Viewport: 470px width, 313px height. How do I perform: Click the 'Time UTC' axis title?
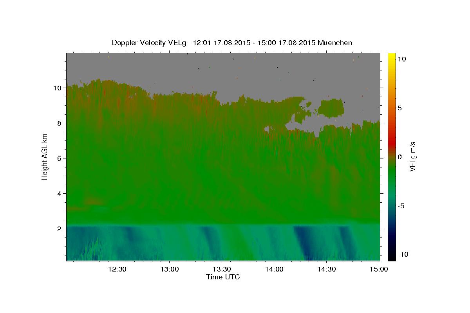[223, 277]
